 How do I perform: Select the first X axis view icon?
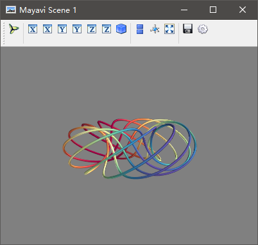[x=33, y=29]
